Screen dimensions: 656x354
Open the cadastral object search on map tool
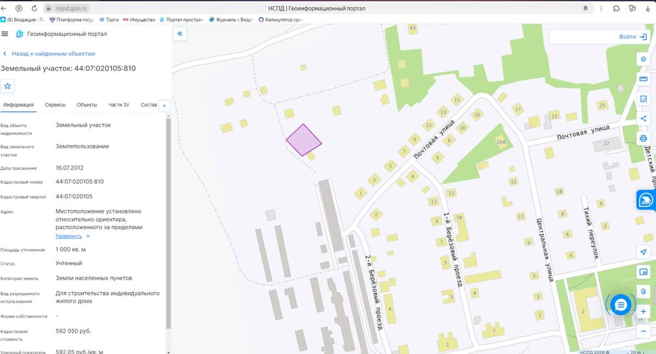tap(643, 292)
